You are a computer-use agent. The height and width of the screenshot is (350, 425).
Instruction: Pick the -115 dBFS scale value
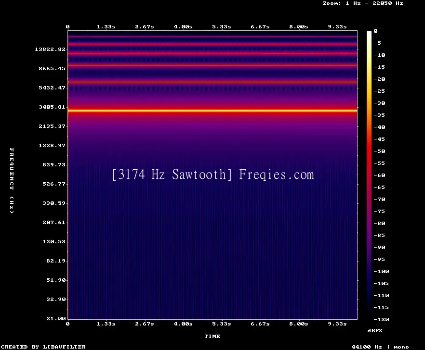(x=381, y=308)
